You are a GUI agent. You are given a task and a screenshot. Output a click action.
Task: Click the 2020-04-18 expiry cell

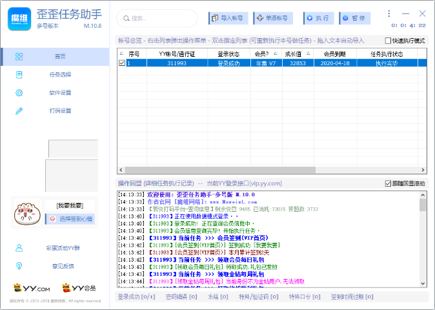[x=335, y=63]
